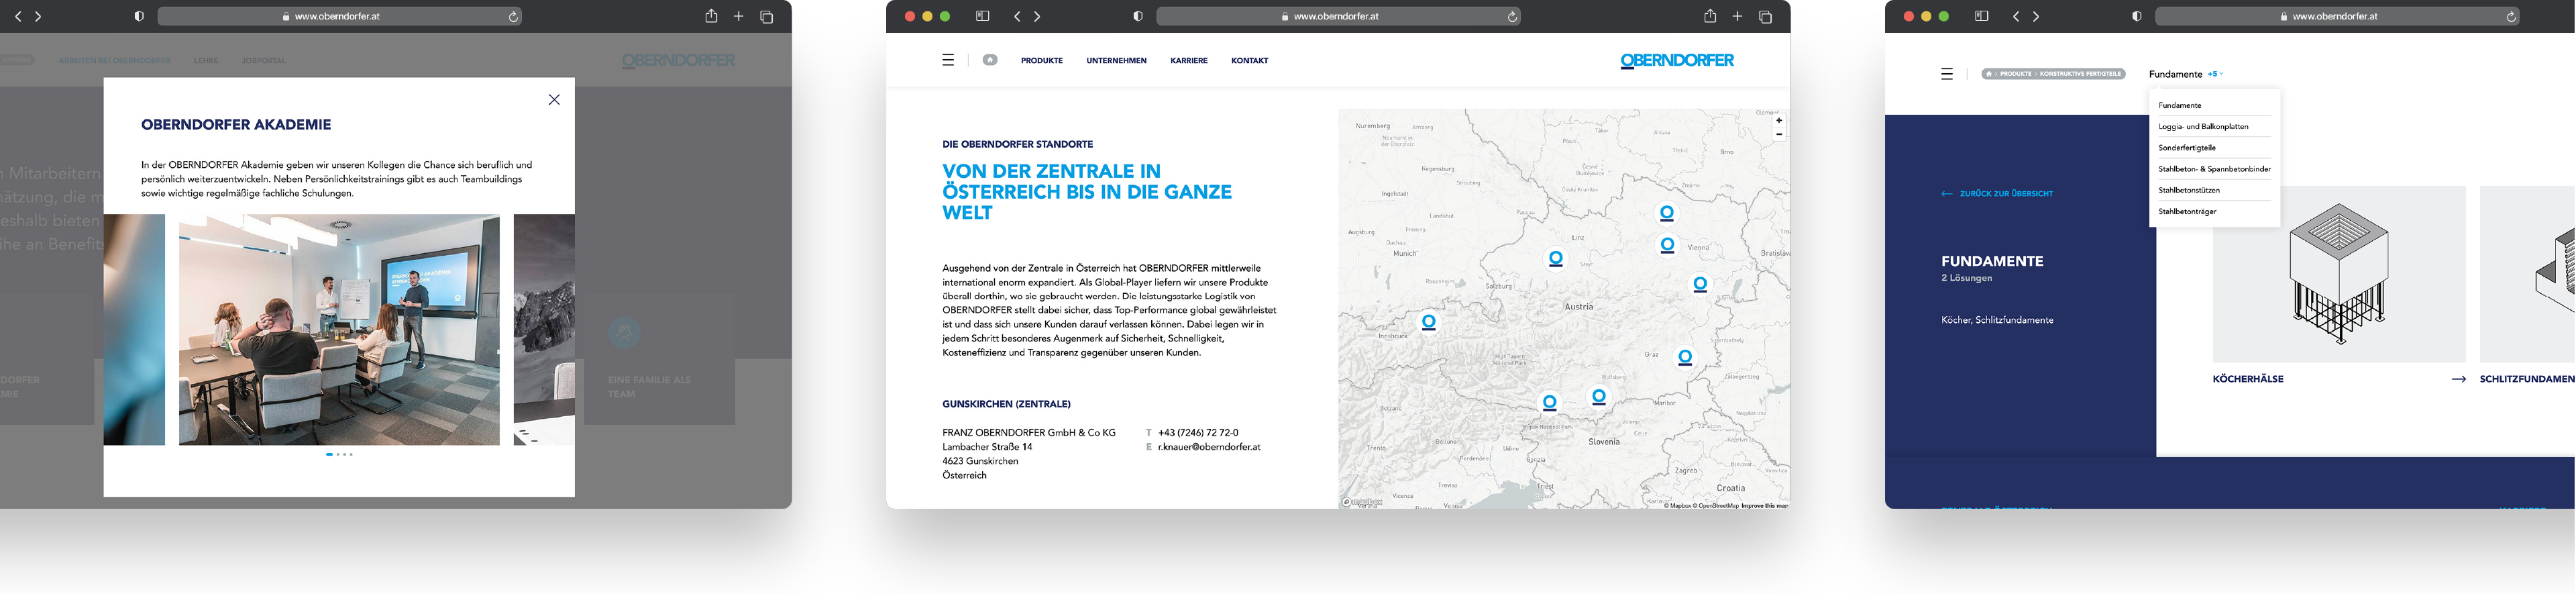Select the map pin near Graz

pyautogui.click(x=1685, y=357)
